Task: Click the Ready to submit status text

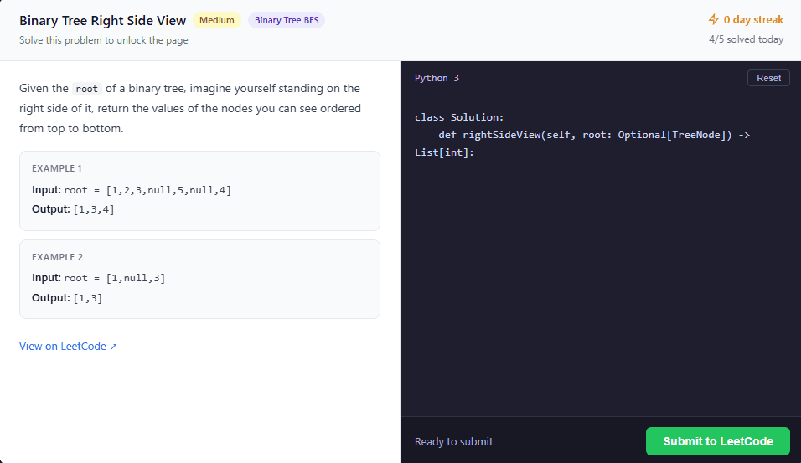Action: [x=453, y=441]
